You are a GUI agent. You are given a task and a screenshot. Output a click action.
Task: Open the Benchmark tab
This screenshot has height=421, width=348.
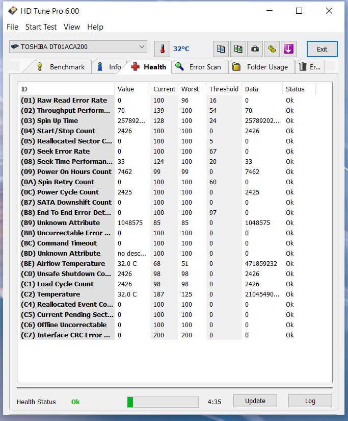pyautogui.click(x=62, y=67)
